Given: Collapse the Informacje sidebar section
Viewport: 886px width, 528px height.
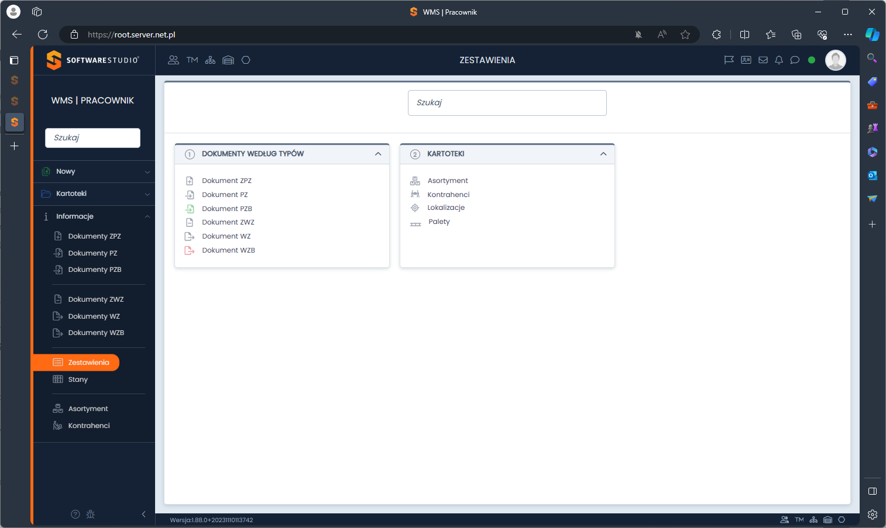Looking at the screenshot, I should (94, 216).
